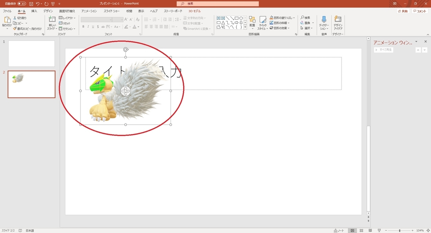This screenshot has height=233, width=431.
Task: Open the ファイル menu tab
Action: pos(7,11)
